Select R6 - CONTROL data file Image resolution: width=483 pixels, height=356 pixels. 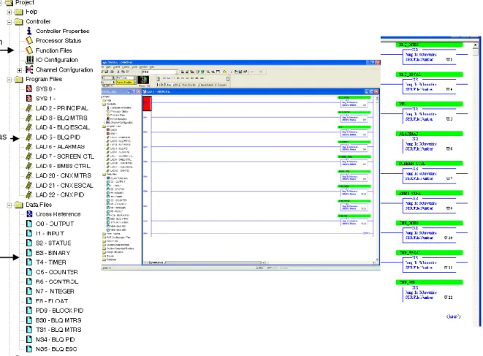[x=53, y=281]
